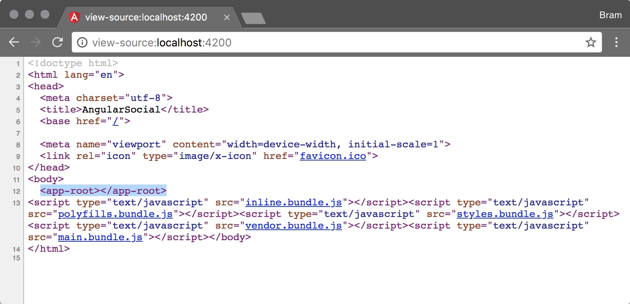Click the forward navigation arrow
Screen dimensions: 630x304
(36, 42)
